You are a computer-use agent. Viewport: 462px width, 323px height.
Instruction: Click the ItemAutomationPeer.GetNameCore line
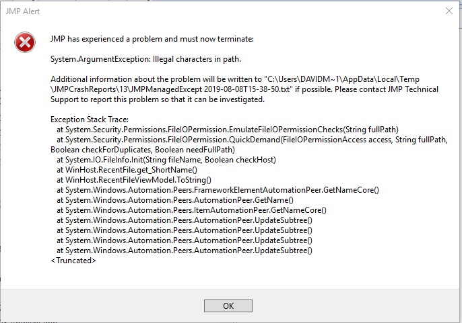pos(191,210)
